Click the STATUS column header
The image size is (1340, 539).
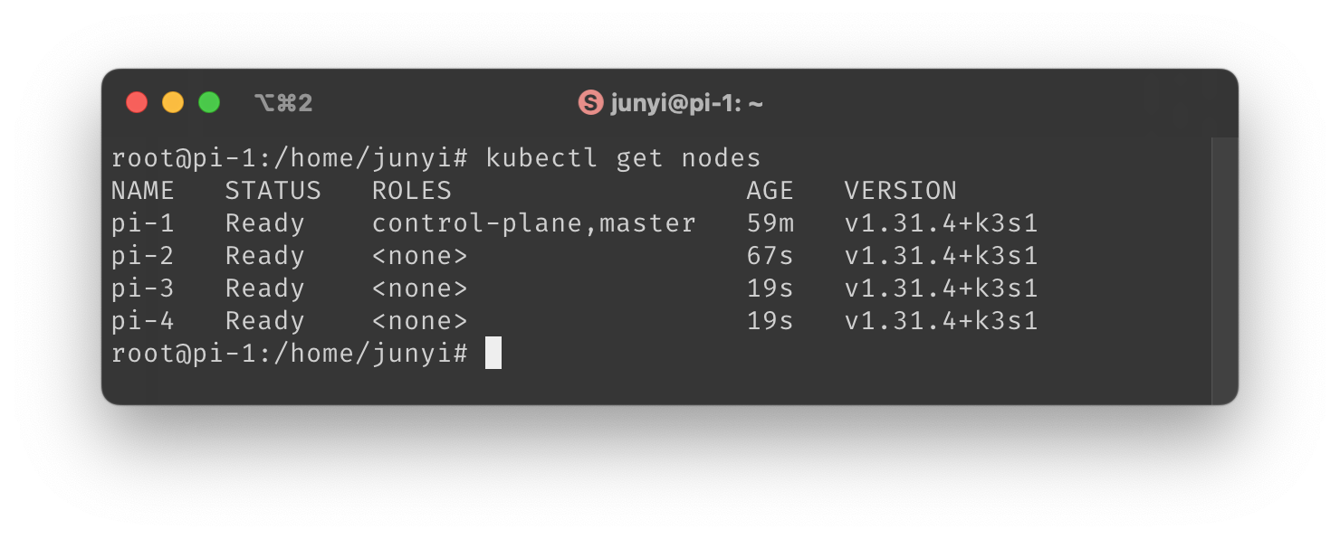tap(273, 191)
